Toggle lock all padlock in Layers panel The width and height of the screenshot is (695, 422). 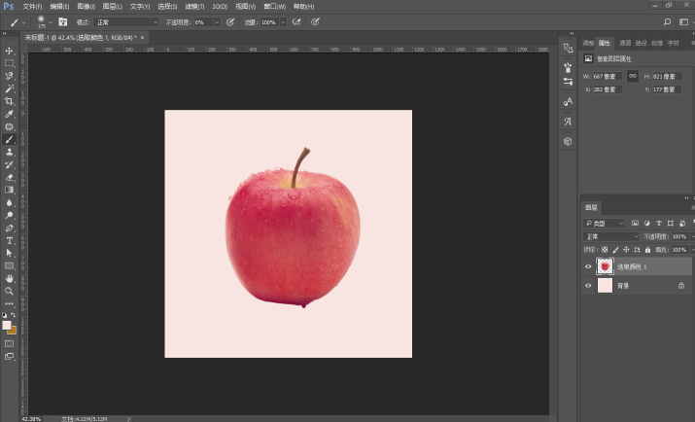tap(648, 250)
